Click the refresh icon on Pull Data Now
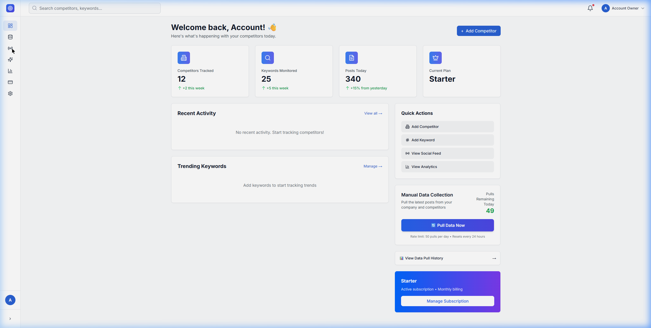This screenshot has height=328, width=651. (x=433, y=225)
